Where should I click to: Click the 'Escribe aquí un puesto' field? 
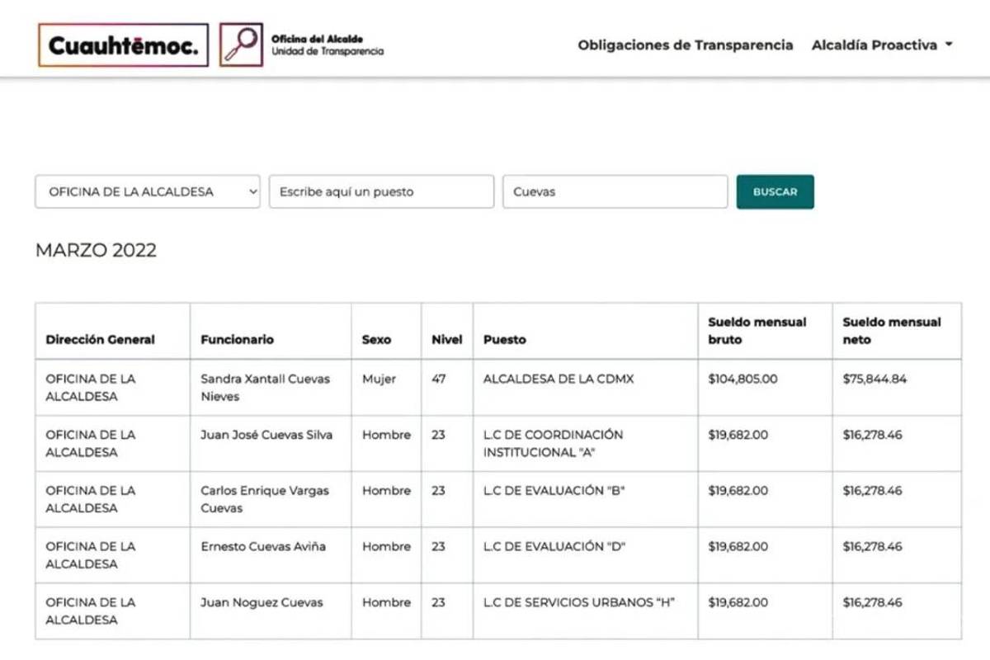[381, 191]
